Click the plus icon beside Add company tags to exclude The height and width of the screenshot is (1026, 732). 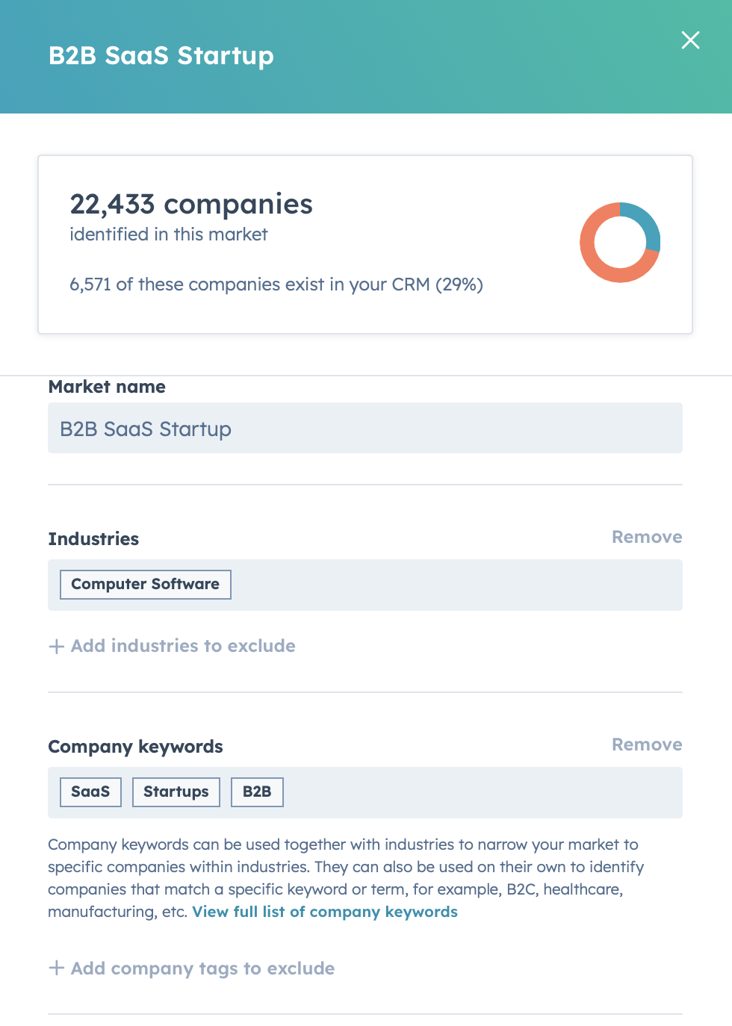click(x=56, y=969)
